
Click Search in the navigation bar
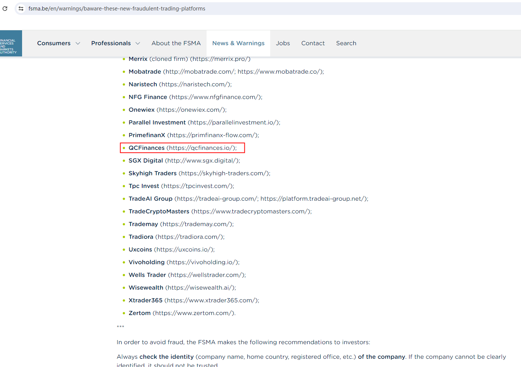point(346,43)
